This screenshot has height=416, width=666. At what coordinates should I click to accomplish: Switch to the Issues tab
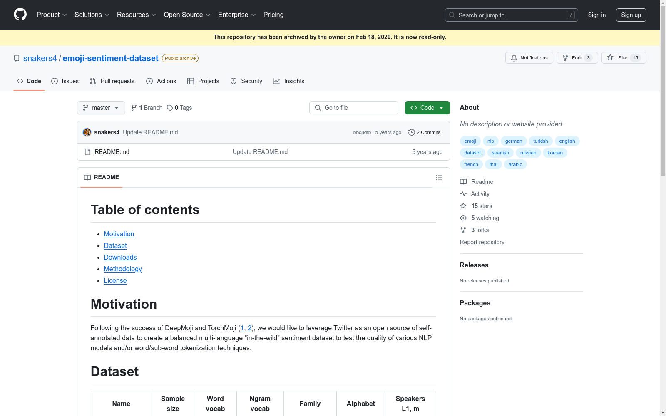tap(65, 81)
